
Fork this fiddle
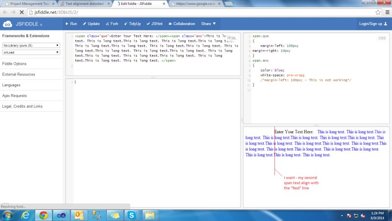[112, 24]
